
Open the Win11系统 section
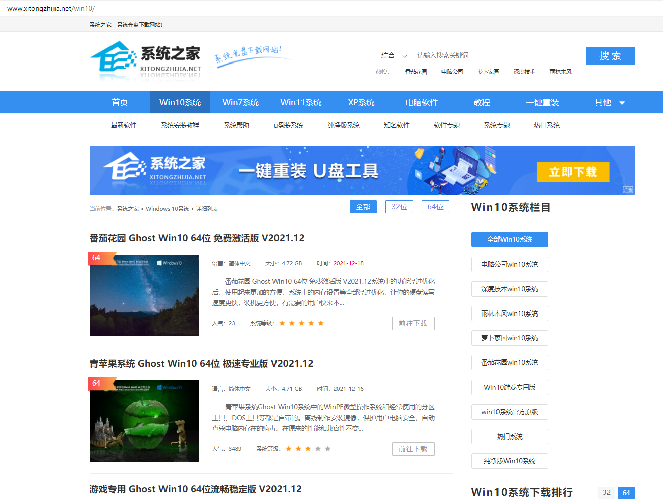tap(301, 102)
